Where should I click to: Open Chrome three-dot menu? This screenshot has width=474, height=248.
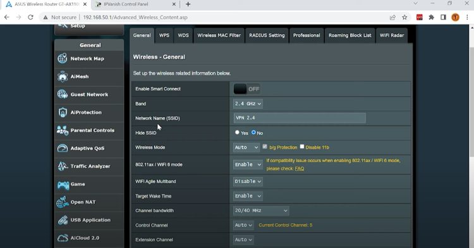(x=467, y=17)
